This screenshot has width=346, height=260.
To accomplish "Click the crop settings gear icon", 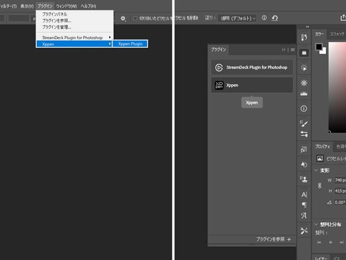I will [123, 18].
